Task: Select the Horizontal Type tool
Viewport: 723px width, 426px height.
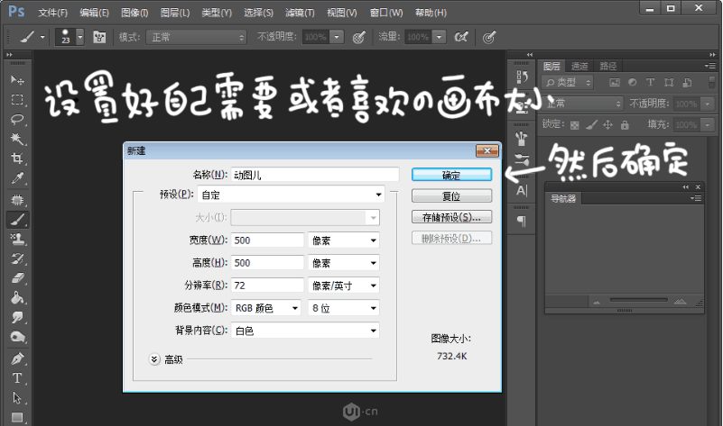Action: tap(16, 378)
